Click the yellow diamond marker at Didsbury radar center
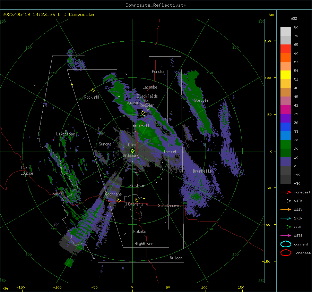 click(132, 151)
